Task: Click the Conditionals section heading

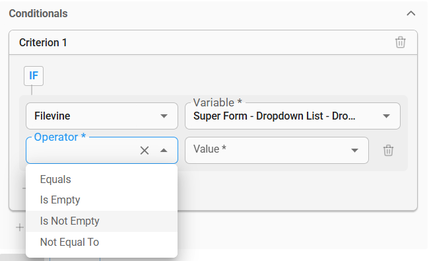Action: 38,13
